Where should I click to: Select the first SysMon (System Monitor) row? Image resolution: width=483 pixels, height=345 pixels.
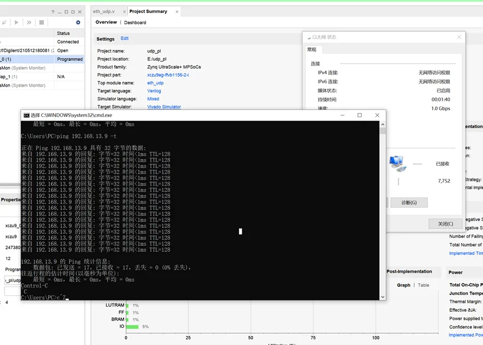click(42, 68)
